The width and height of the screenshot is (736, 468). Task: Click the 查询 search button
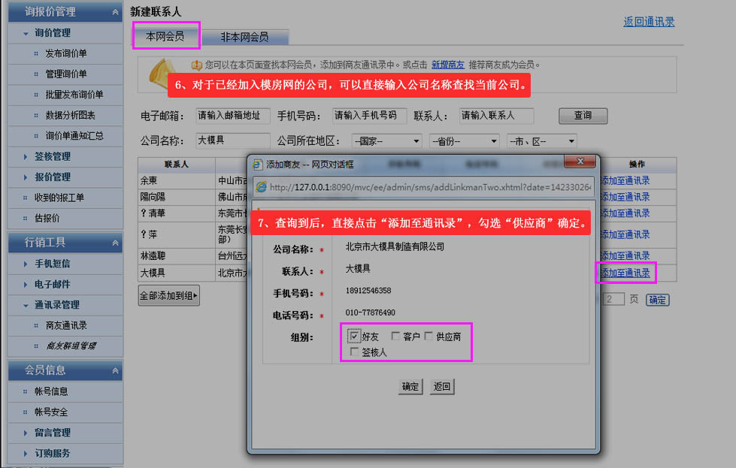click(583, 116)
